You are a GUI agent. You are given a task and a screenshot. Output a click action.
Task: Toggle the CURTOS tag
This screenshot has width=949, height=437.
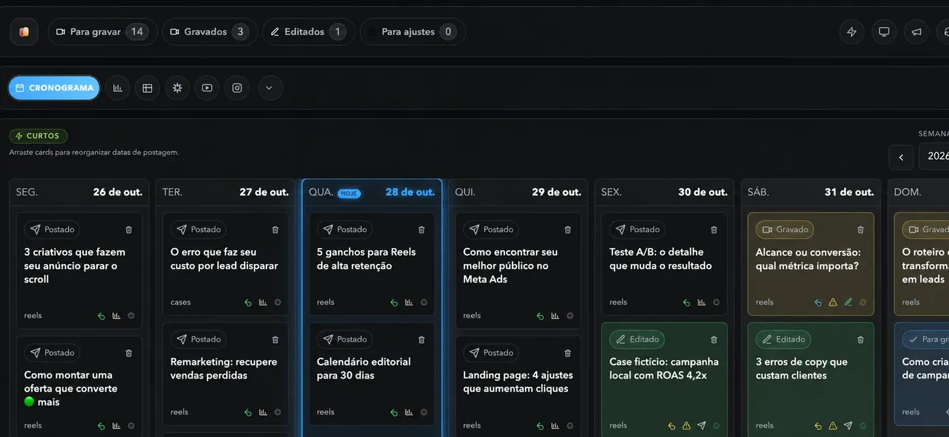[39, 136]
